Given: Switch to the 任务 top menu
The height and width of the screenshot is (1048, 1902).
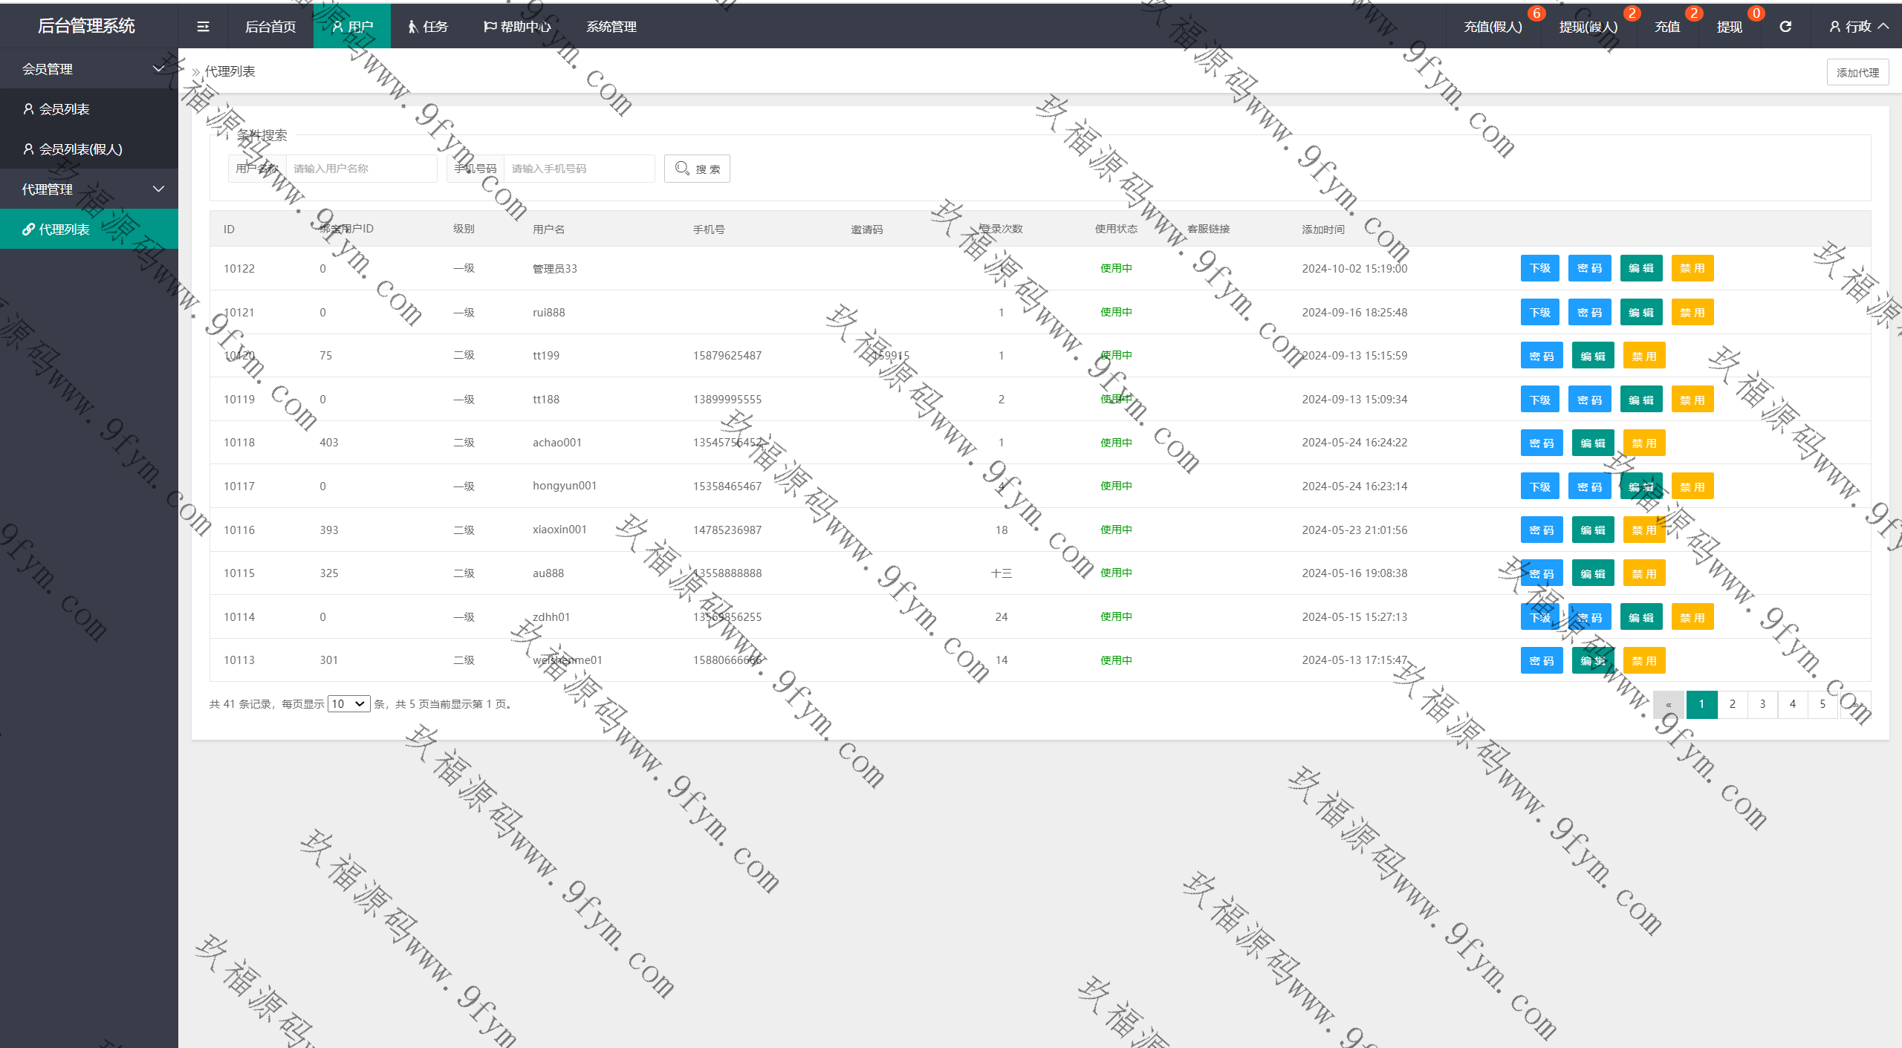Looking at the screenshot, I should pyautogui.click(x=428, y=27).
